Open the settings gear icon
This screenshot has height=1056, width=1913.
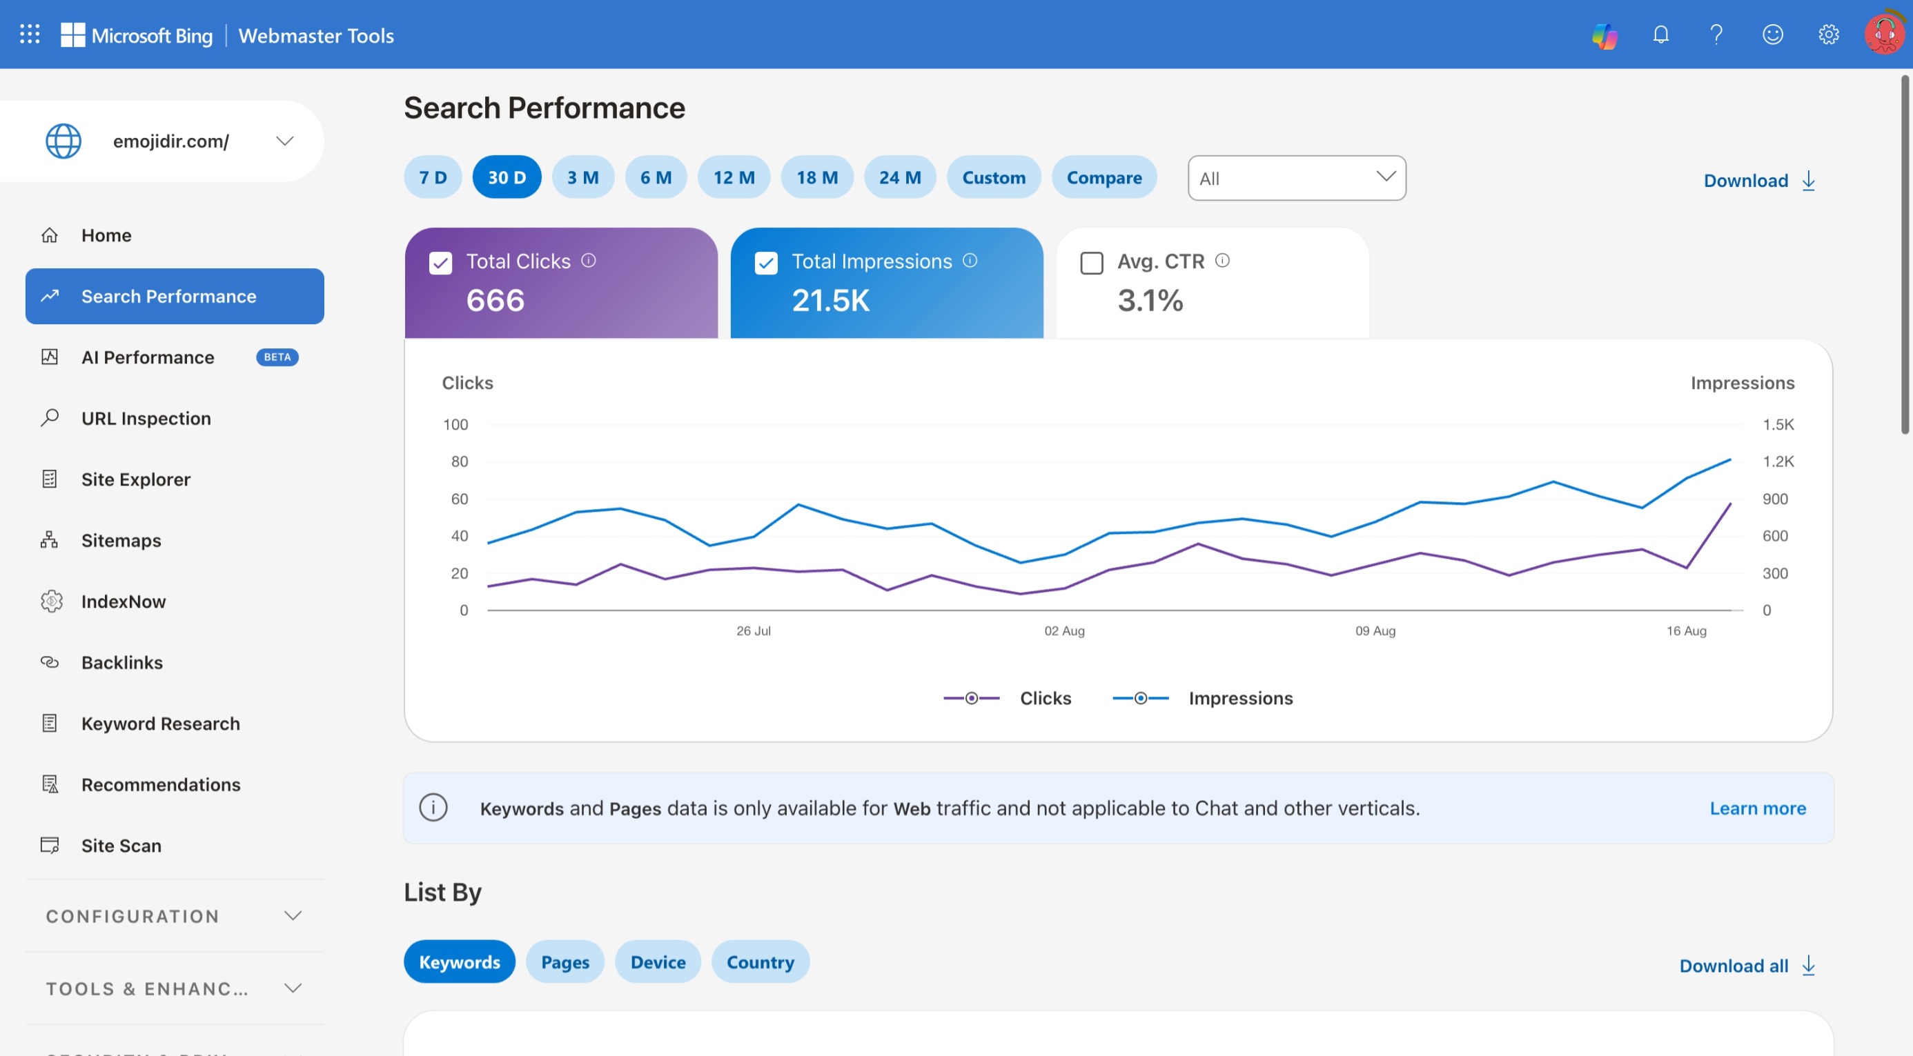(1828, 35)
